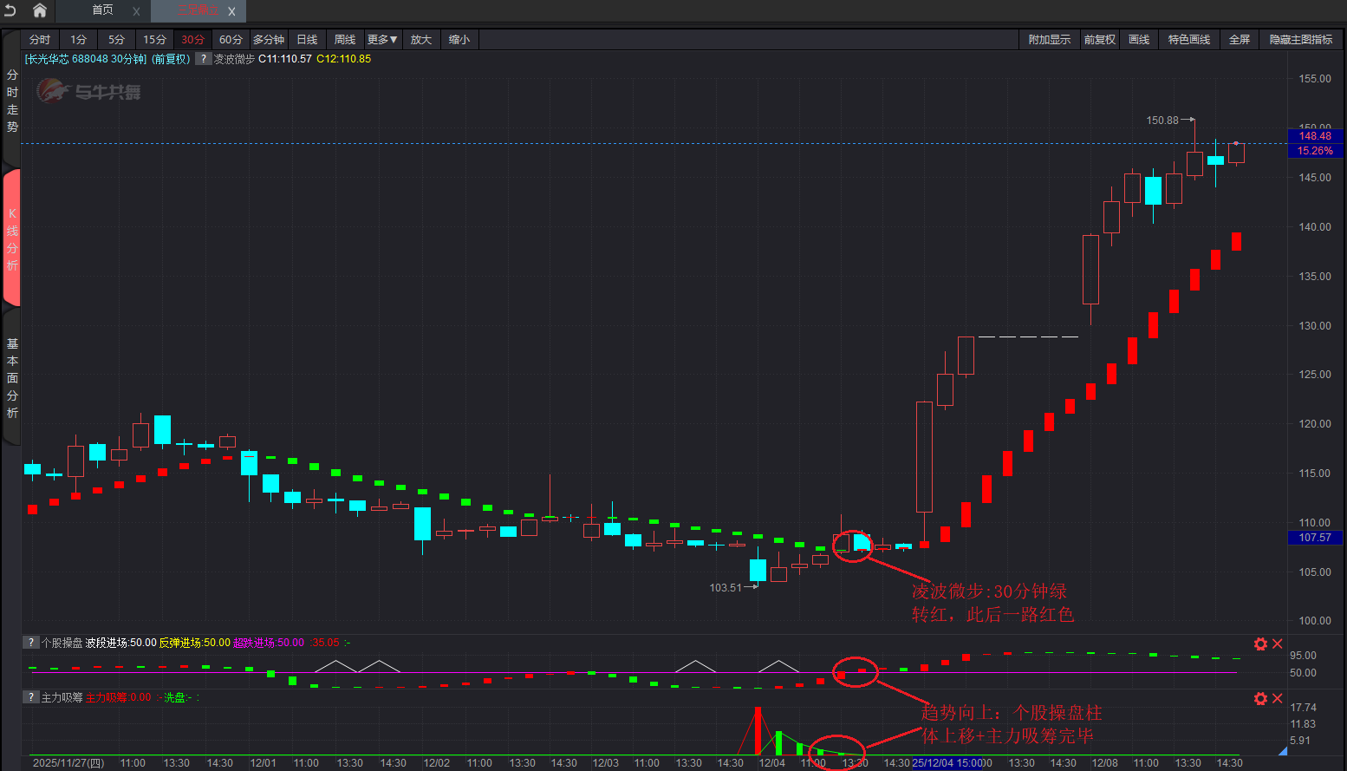Image resolution: width=1347 pixels, height=771 pixels.
Task: Select the 分时走势 side tab
Action: [12, 101]
